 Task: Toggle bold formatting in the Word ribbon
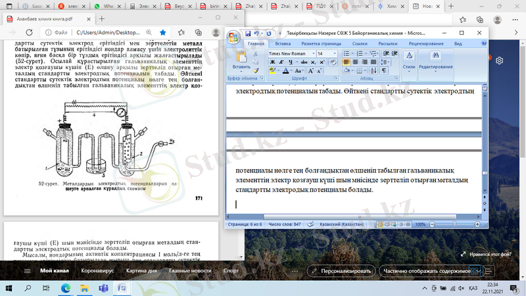pos(272,62)
